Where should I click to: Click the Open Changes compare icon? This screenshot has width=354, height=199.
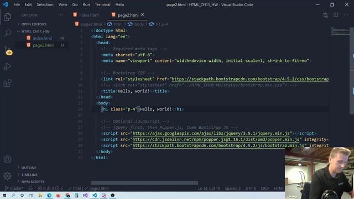coord(325,15)
